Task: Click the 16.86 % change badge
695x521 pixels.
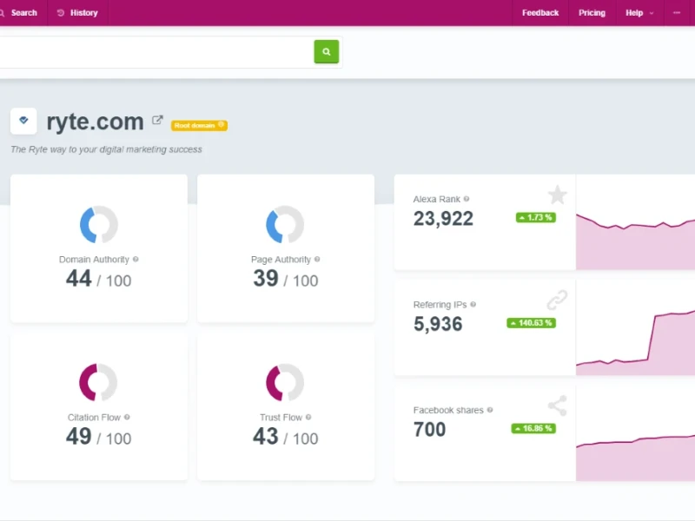Action: click(x=533, y=428)
